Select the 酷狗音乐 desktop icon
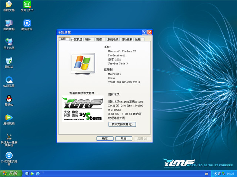The width and height of the screenshot is (237, 177). tap(27, 25)
